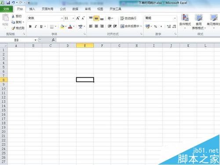Open the font size dropdown
The height and width of the screenshot is (165, 220).
(x=73, y=18)
